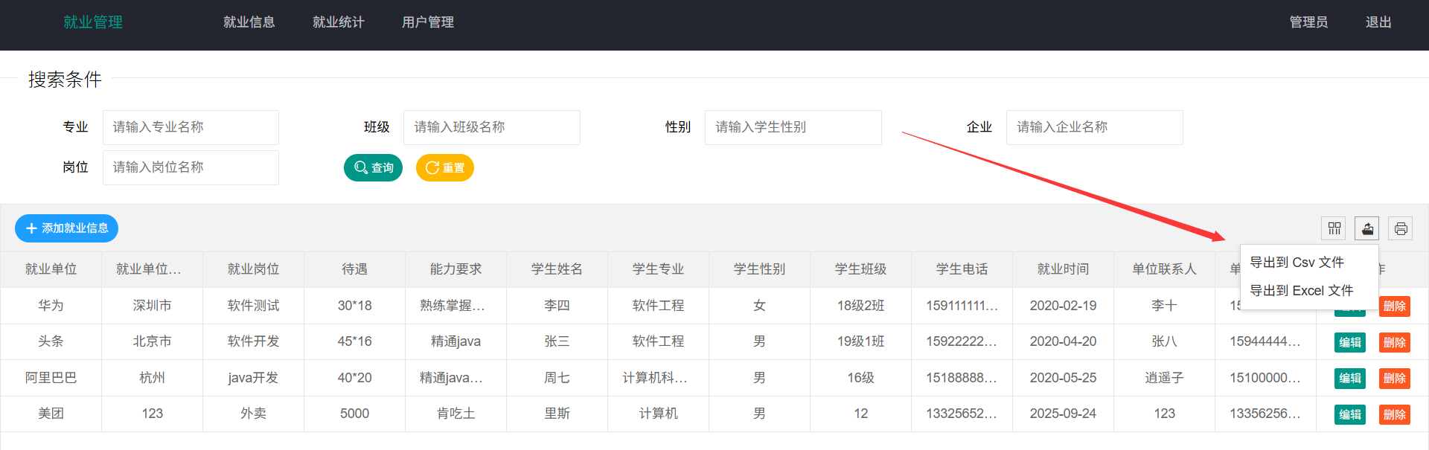Click the 待遇 column header
This screenshot has width=1429, height=450.
coord(355,269)
